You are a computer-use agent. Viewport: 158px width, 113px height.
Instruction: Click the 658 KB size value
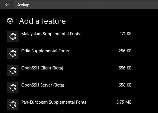click(x=125, y=85)
